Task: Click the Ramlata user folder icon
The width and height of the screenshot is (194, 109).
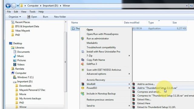Action: point(13,69)
